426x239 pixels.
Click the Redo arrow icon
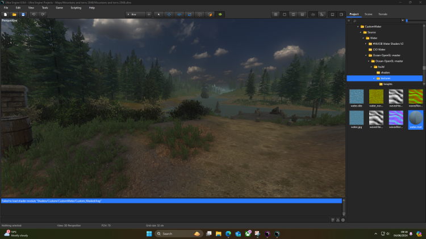pyautogui.click(x=43, y=14)
